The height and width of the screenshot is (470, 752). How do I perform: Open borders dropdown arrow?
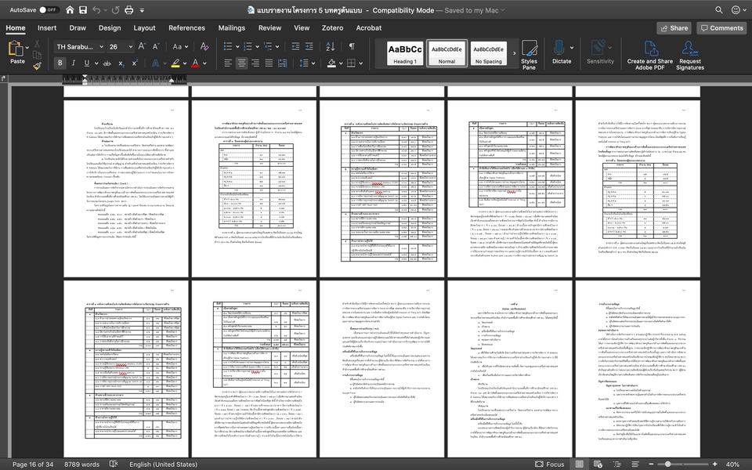(x=360, y=63)
